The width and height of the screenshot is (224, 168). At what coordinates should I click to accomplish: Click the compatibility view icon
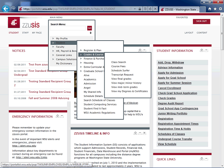(145, 9)
